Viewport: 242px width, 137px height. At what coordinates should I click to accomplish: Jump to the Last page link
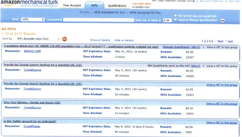231,41
